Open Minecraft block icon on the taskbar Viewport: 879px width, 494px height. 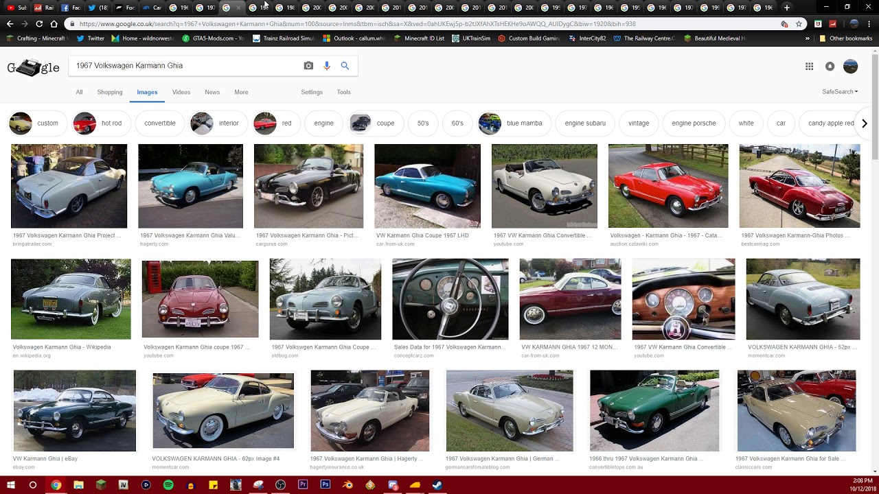[101, 485]
